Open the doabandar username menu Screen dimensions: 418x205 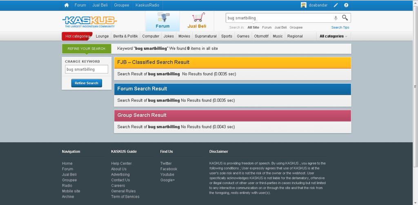[x=318, y=5]
